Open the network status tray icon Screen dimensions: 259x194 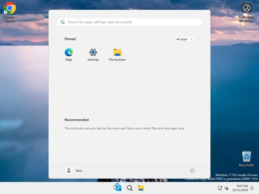220,188
